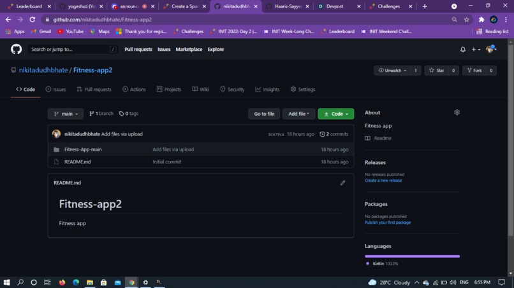Click Chrome forward arrow
Image resolution: width=514 pixels, height=288 pixels.
coord(20,20)
